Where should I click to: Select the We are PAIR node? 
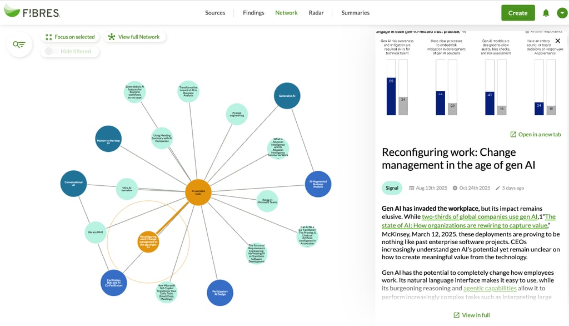click(x=96, y=232)
